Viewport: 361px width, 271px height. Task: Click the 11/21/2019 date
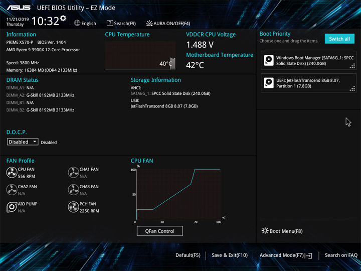(18, 20)
